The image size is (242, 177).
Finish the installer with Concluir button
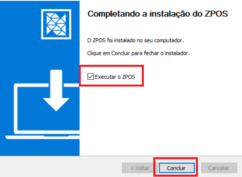pyautogui.click(x=177, y=168)
